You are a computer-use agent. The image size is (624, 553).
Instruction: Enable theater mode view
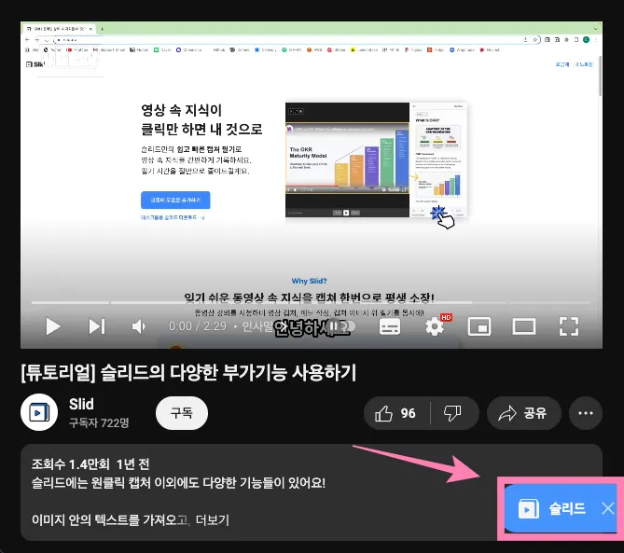(x=524, y=326)
